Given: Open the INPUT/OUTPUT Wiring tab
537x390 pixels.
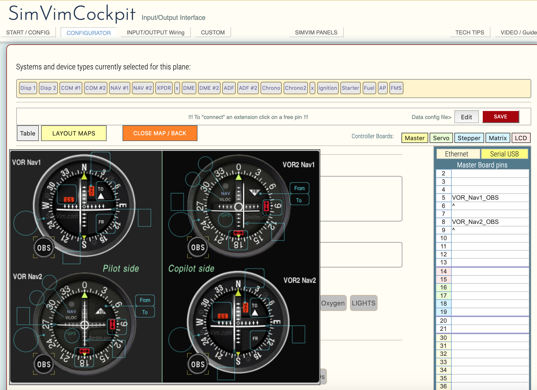Looking at the screenshot, I should click(x=156, y=32).
